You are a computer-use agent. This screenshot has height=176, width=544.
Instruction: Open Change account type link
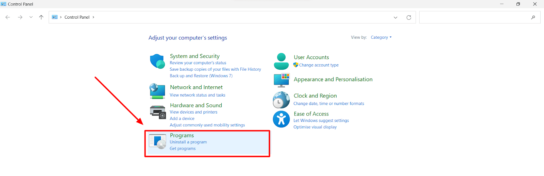319,65
